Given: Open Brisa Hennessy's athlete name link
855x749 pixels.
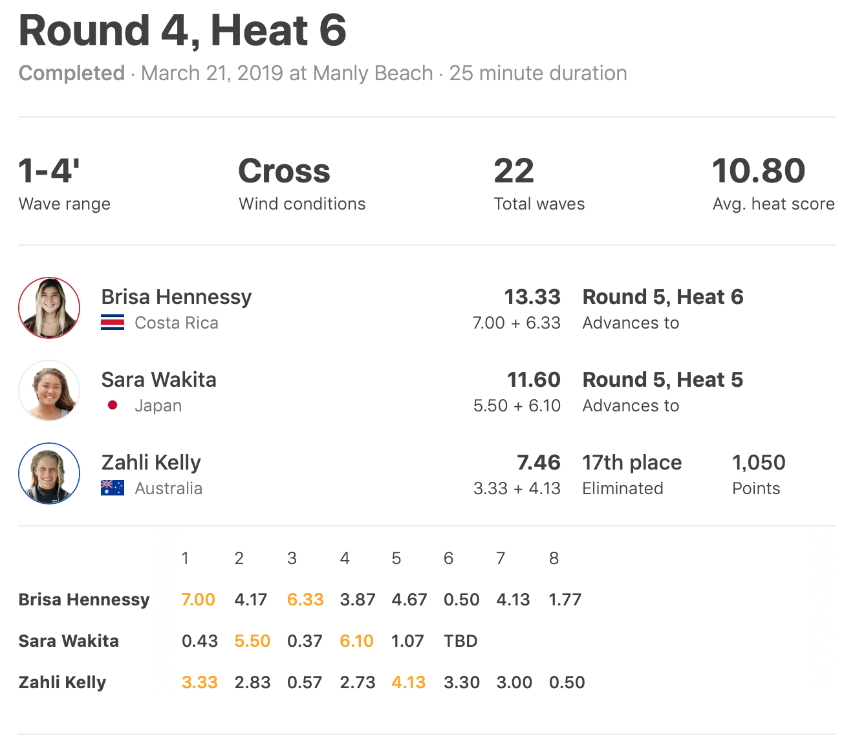Looking at the screenshot, I should tap(176, 297).
